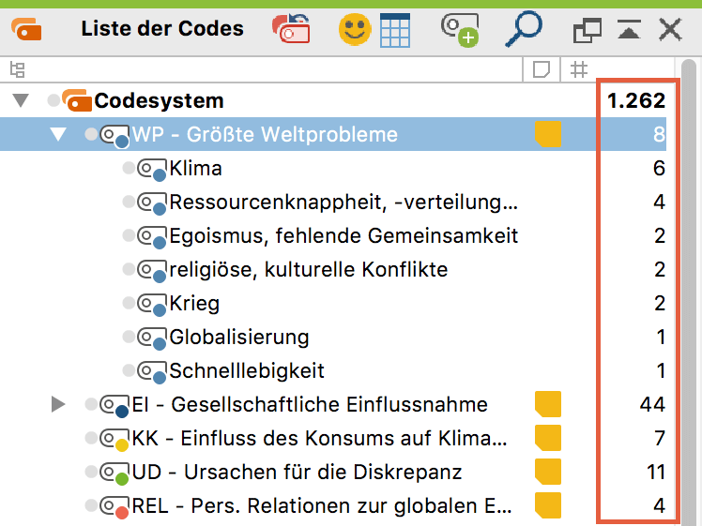The width and height of the screenshot is (702, 526).
Task: Click the code icon of Krieg
Action: click(152, 305)
